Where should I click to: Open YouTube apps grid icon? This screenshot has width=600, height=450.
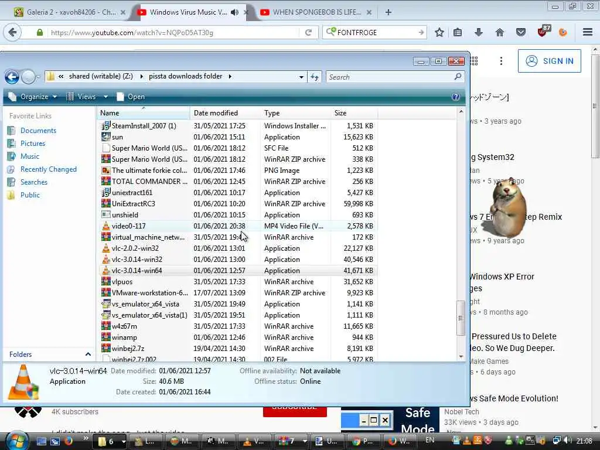coord(475,61)
